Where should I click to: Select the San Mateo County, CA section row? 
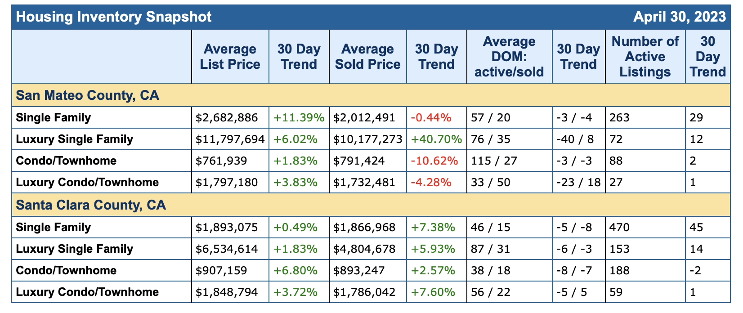[x=87, y=95]
